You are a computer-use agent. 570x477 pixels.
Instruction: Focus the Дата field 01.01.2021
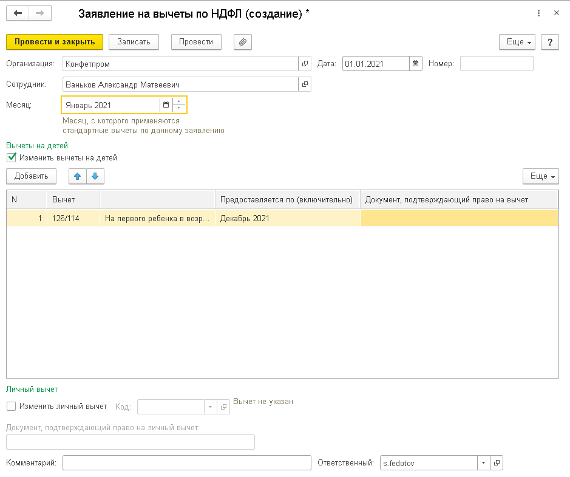(x=376, y=64)
